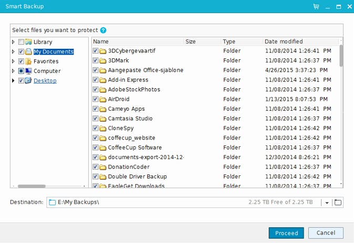The height and width of the screenshot is (243, 354).
Task: Select the Computer tree label
Action: (x=47, y=71)
